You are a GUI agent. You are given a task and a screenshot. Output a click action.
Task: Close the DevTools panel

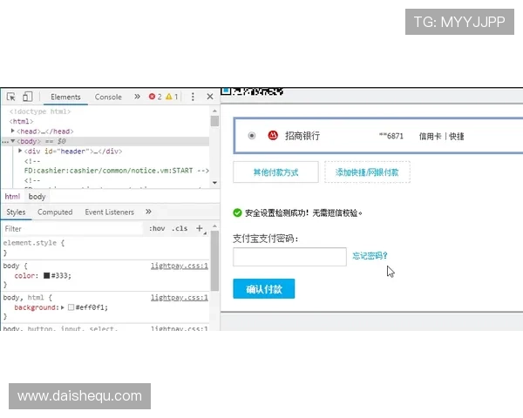[x=210, y=97]
